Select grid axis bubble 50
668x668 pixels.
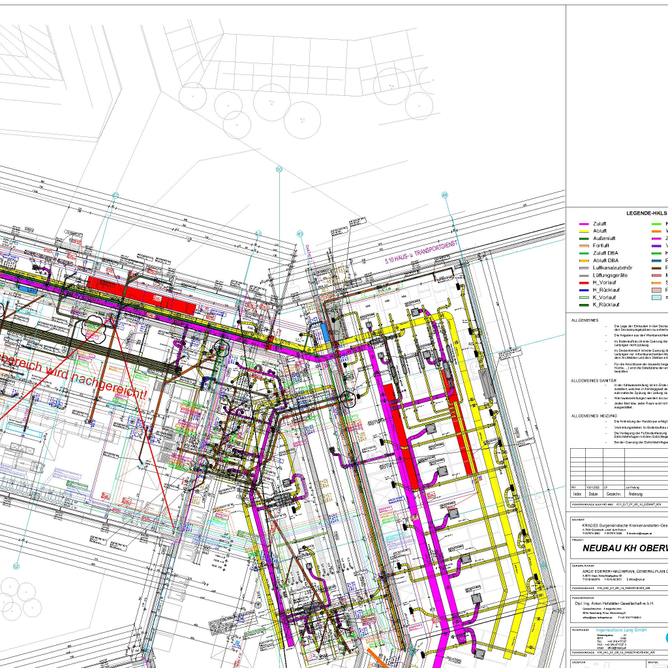[x=279, y=170]
